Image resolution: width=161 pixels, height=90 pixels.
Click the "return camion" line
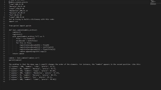coord(18,53)
